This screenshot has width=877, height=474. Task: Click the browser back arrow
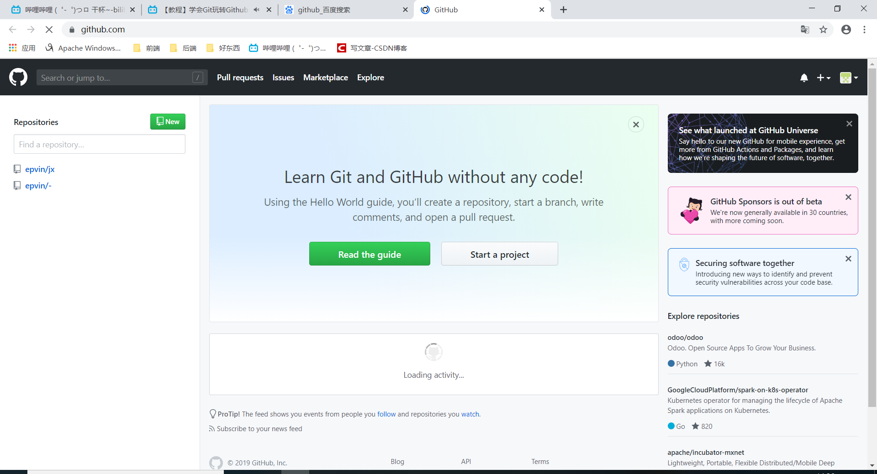click(12, 29)
